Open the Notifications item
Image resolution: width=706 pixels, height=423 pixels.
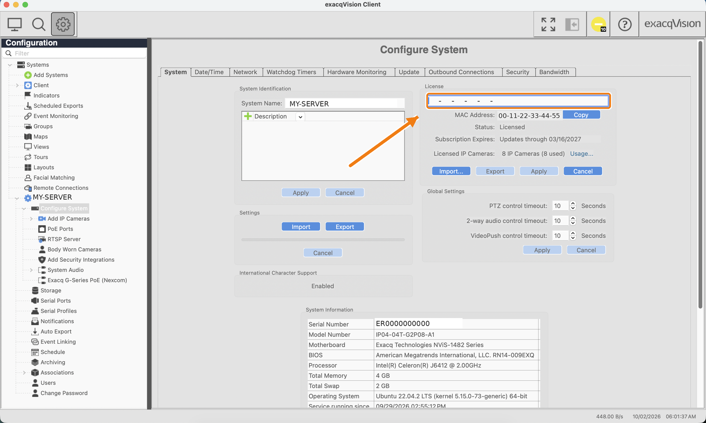[x=57, y=321]
